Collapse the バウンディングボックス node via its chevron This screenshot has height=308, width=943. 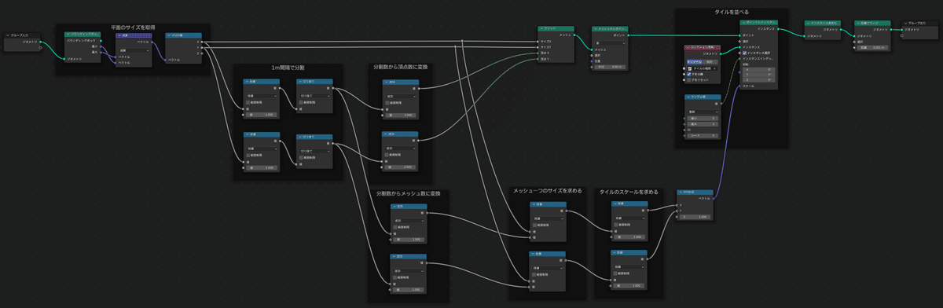68,34
